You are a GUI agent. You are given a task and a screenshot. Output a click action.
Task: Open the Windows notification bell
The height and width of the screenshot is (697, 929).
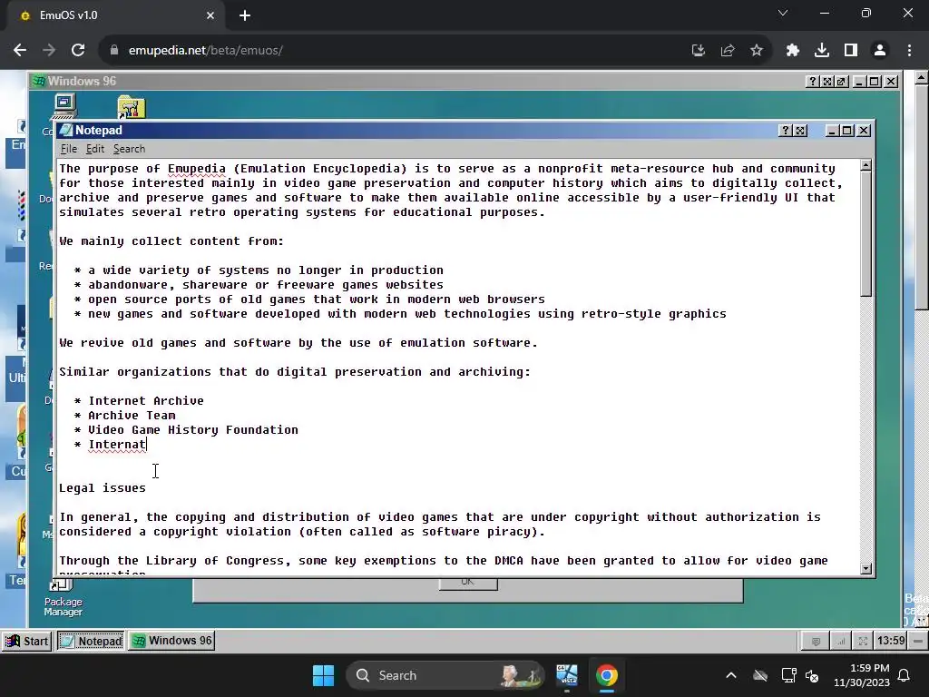pyautogui.click(x=905, y=675)
